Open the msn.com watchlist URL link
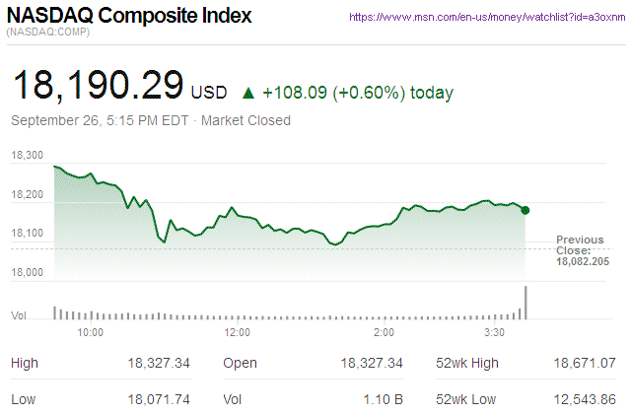This screenshot has width=631, height=414. pos(490,18)
